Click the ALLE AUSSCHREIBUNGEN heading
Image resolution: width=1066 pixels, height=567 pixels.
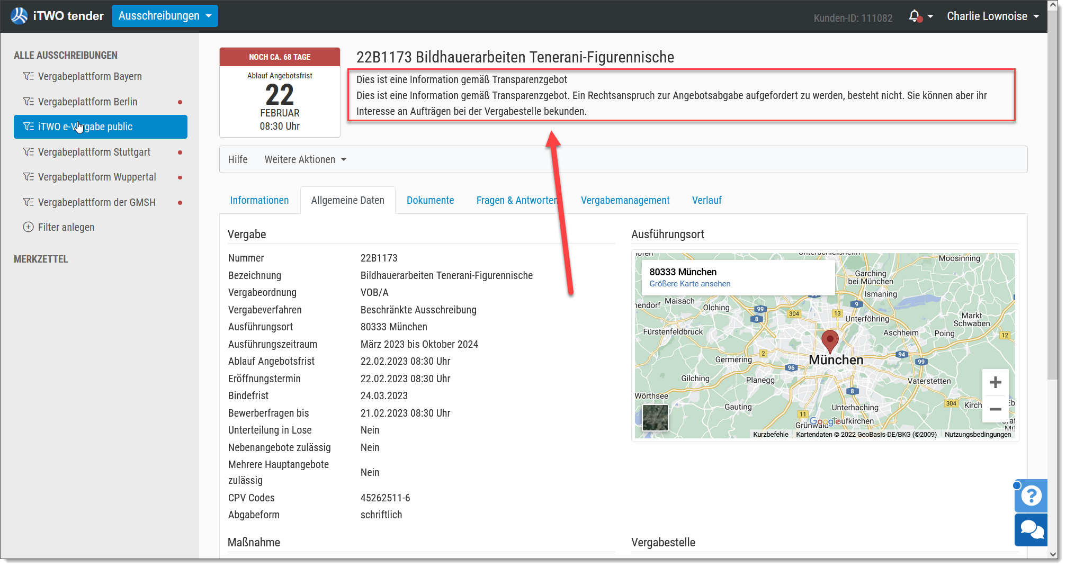point(66,55)
